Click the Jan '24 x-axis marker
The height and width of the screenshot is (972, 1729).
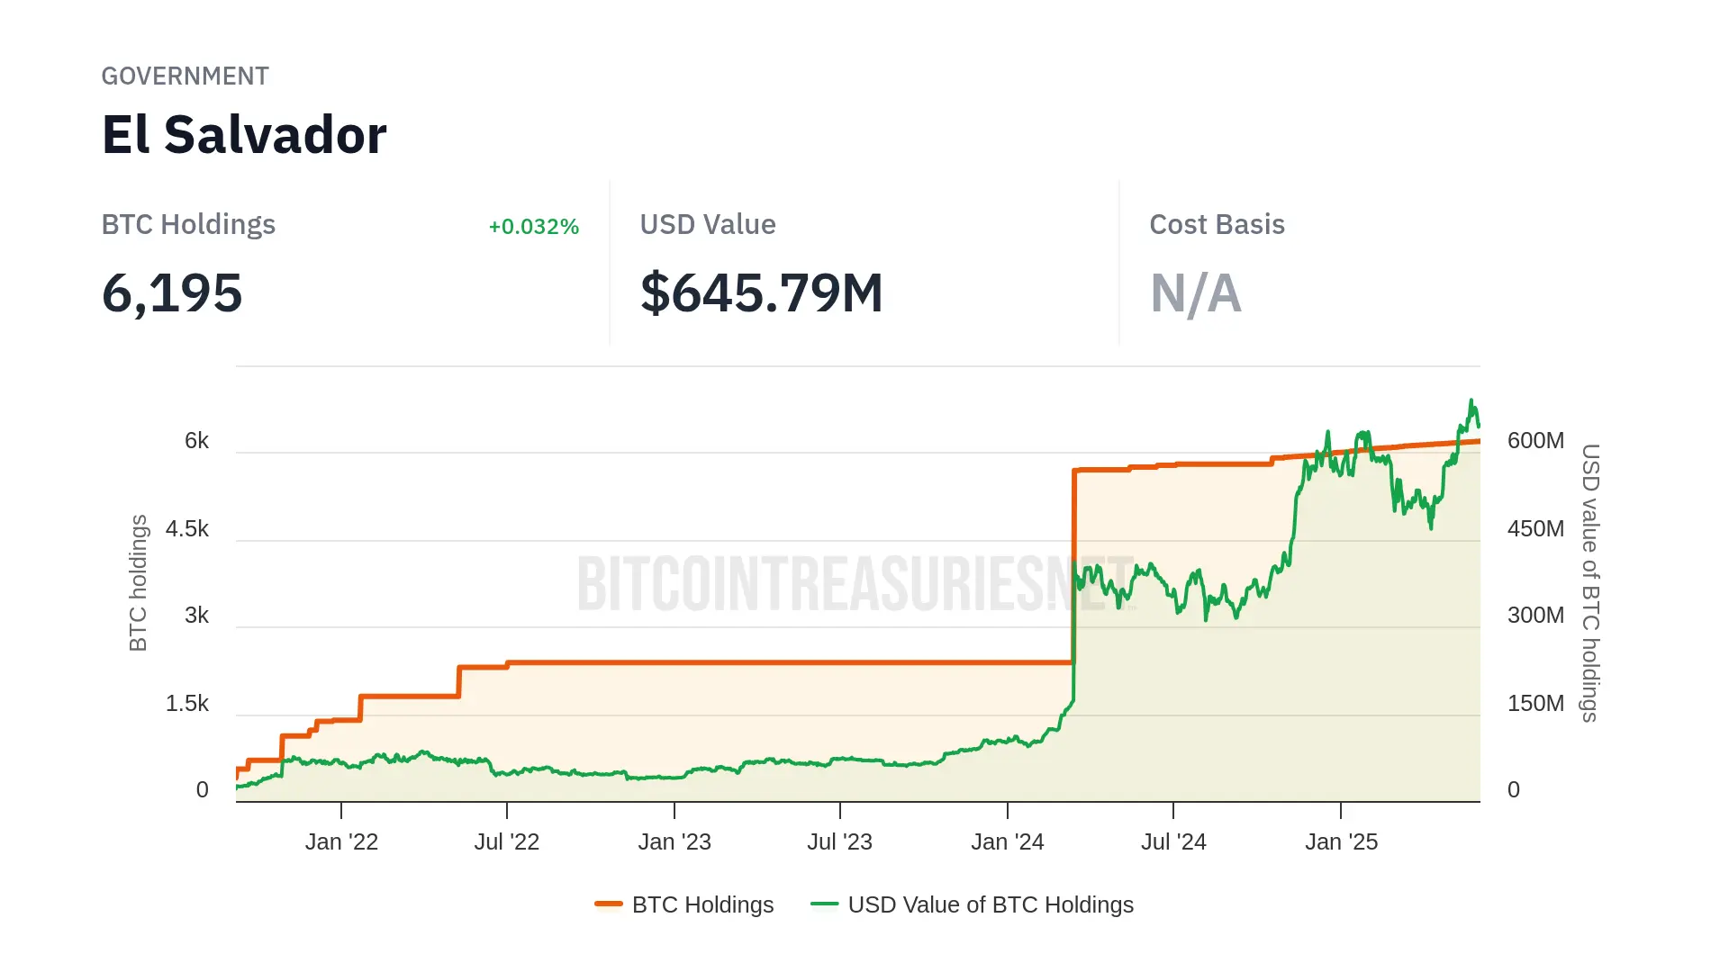1007,841
